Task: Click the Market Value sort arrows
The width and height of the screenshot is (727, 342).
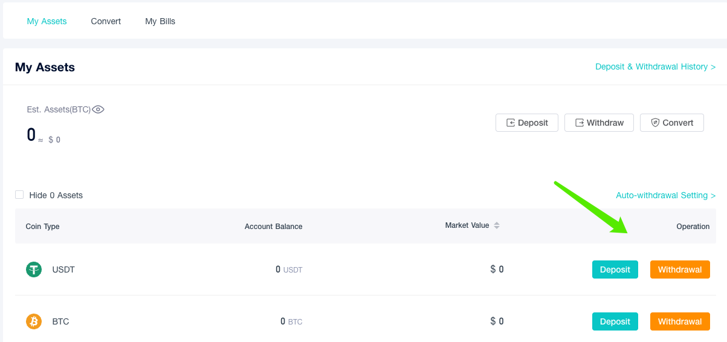Action: 497,225
